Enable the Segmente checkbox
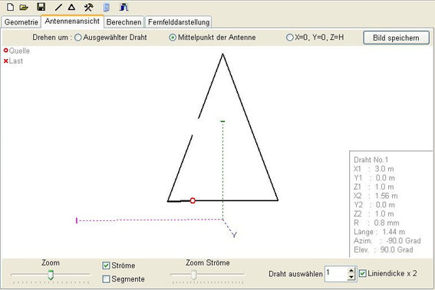 pyautogui.click(x=106, y=279)
